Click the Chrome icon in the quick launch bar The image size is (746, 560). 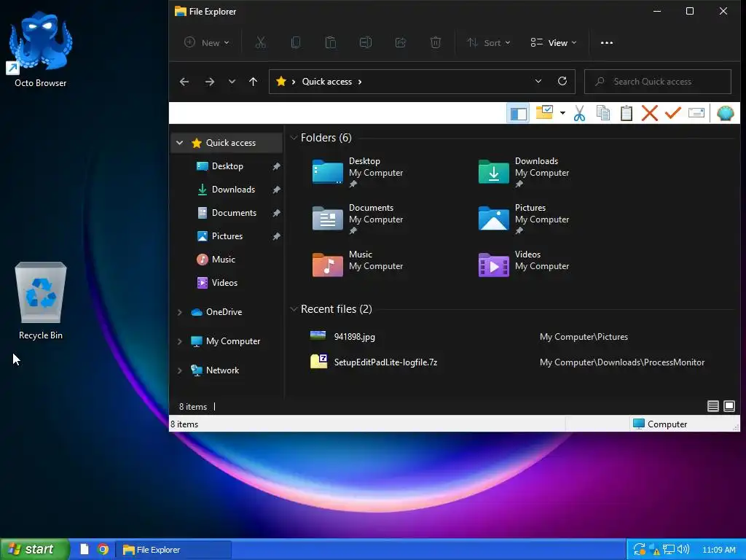pos(103,550)
